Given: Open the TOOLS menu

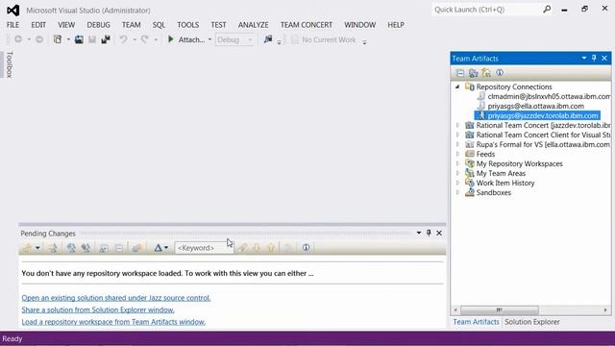Looking at the screenshot, I should pos(188,25).
